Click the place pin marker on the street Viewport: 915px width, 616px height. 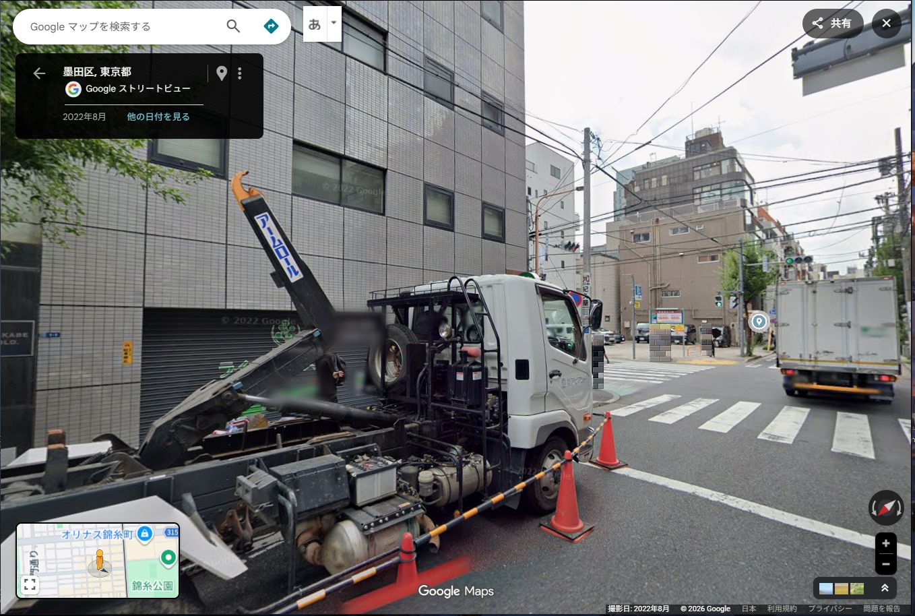pos(759,321)
